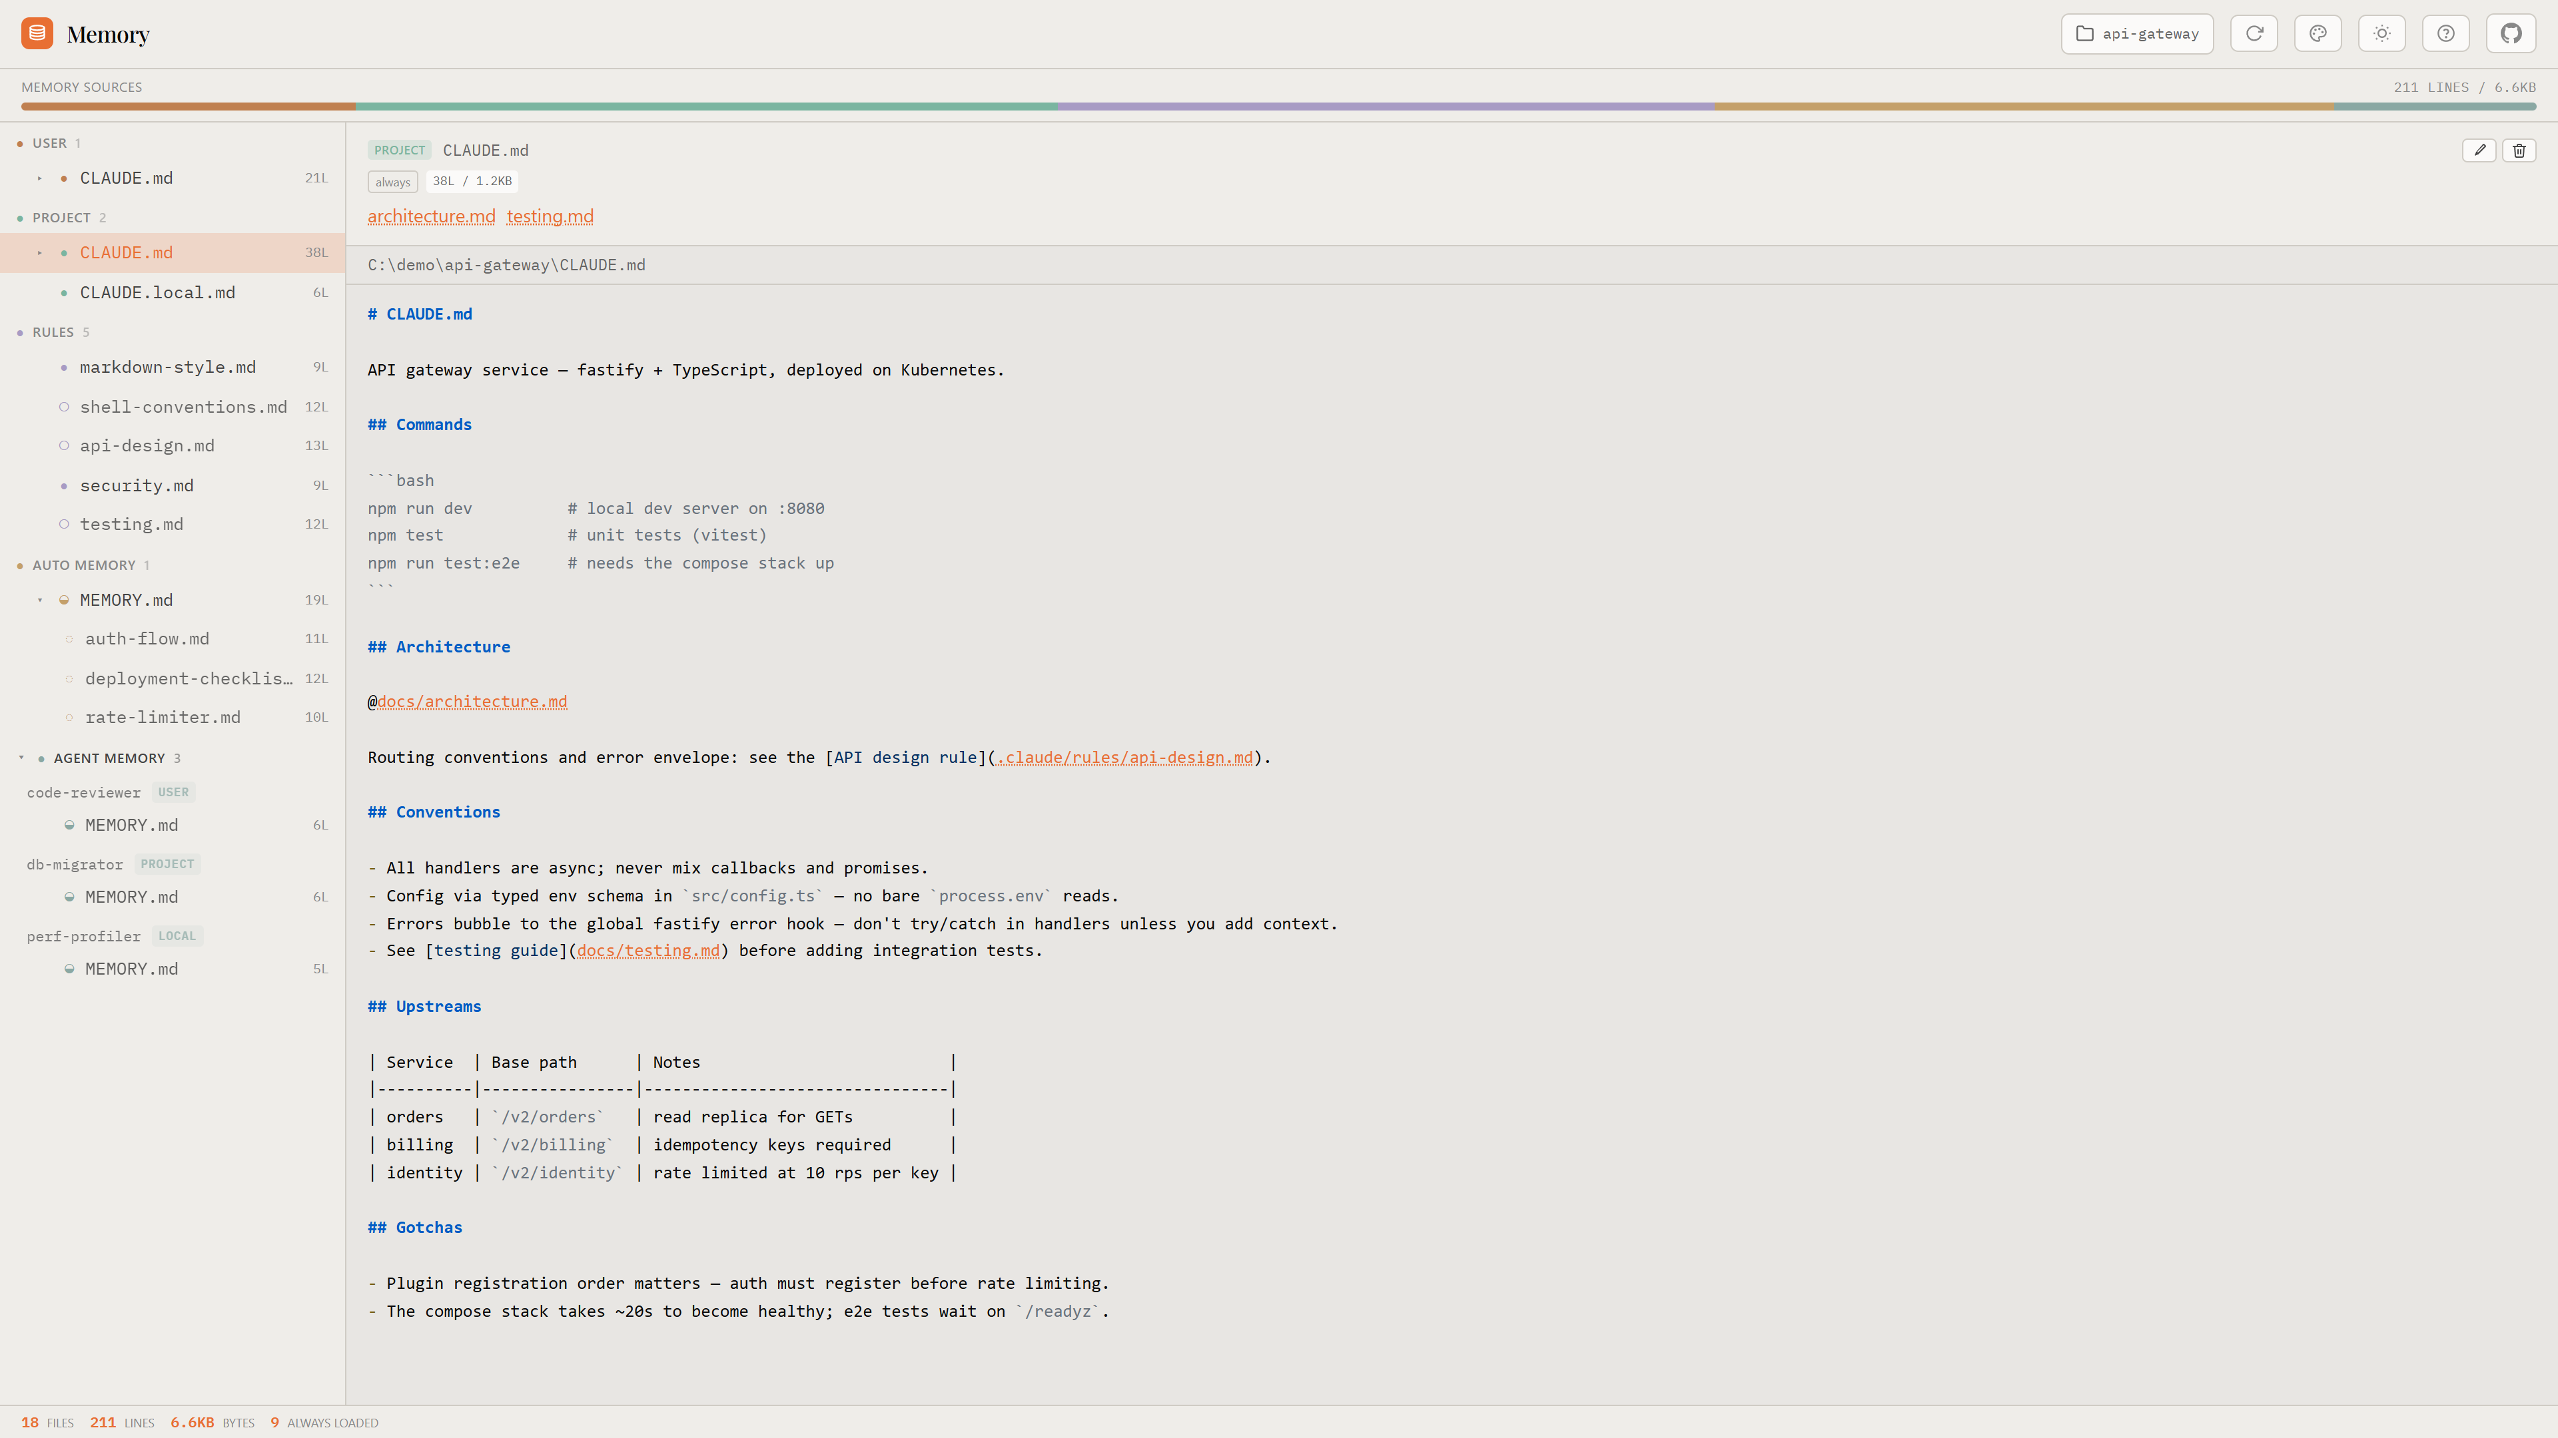Screen dimensions: 2558x1438
Task: Open the docs/architecture.md link in content
Action: coord(473,702)
